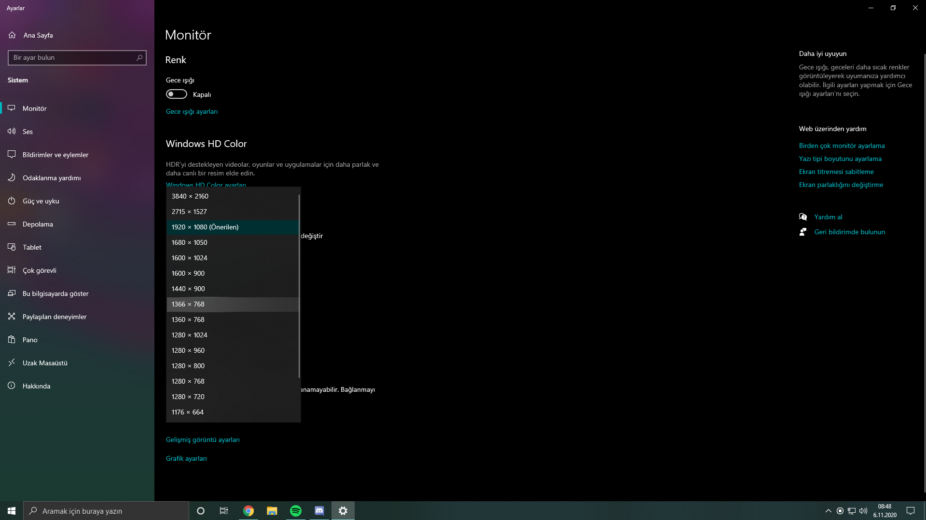
Task: Click the Bu bilgisayarda göster icon
Action: (x=12, y=293)
